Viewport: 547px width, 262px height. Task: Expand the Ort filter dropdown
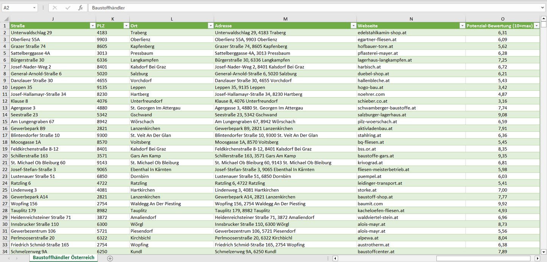tap(210, 26)
